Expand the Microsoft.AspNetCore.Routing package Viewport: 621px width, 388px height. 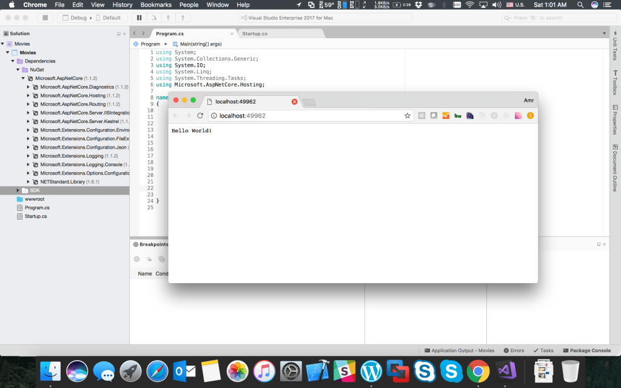[x=28, y=104]
